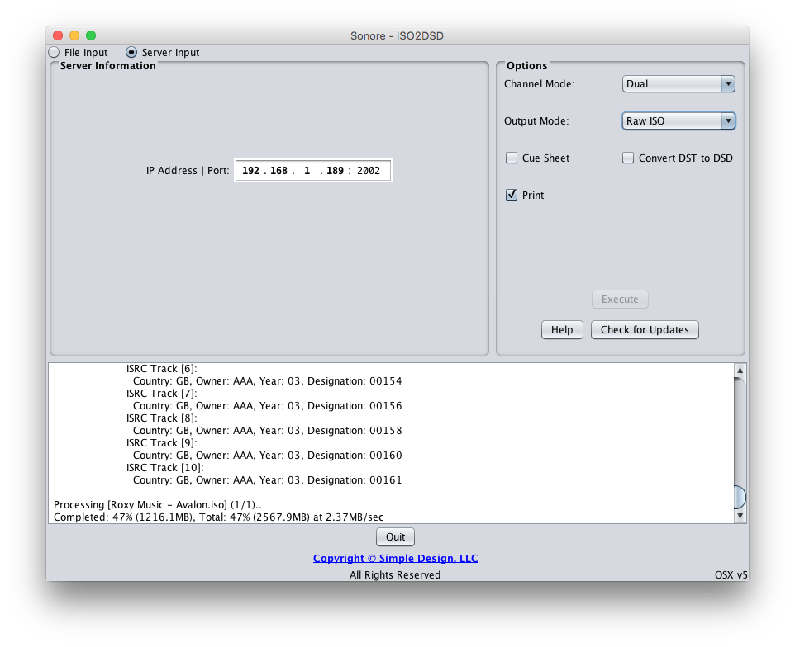The width and height of the screenshot is (795, 647).
Task: Click the green zoom window button
Action: pos(91,35)
